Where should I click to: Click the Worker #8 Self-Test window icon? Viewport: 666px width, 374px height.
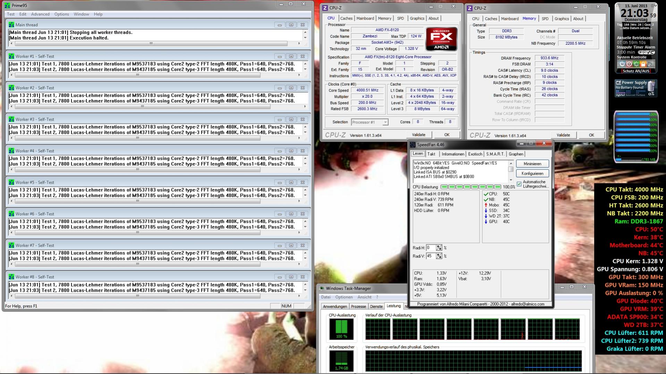pos(11,277)
